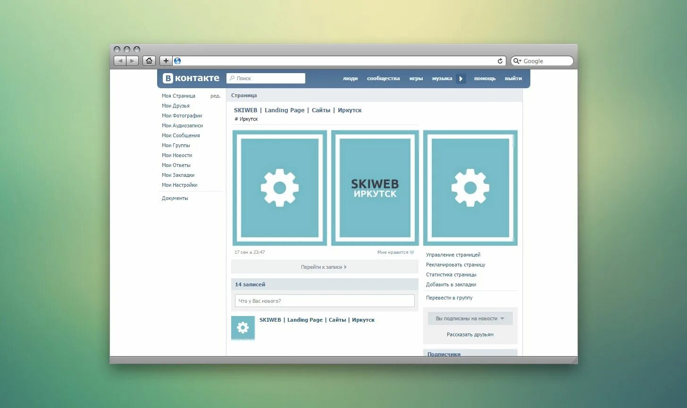Open the left gear image in post

[x=280, y=188]
